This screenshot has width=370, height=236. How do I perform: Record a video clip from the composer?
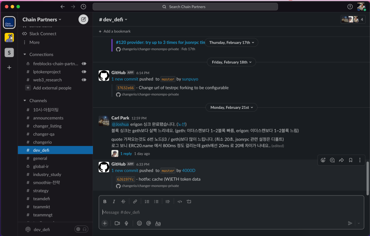[x=117, y=223]
